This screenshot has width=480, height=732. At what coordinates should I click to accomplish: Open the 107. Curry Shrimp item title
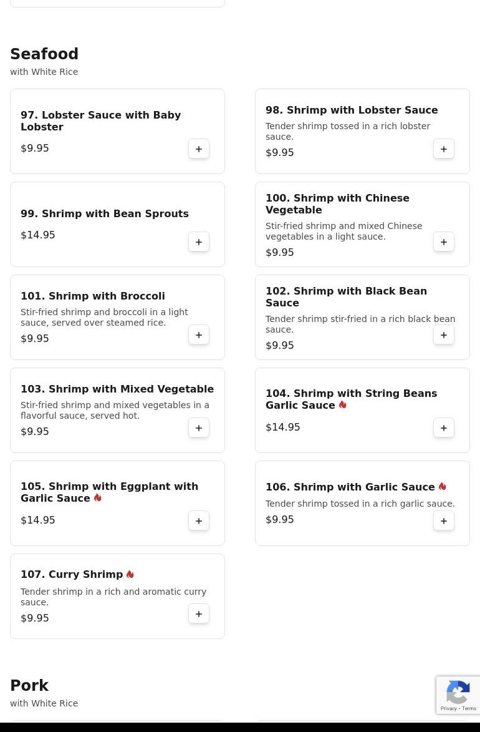click(x=72, y=575)
